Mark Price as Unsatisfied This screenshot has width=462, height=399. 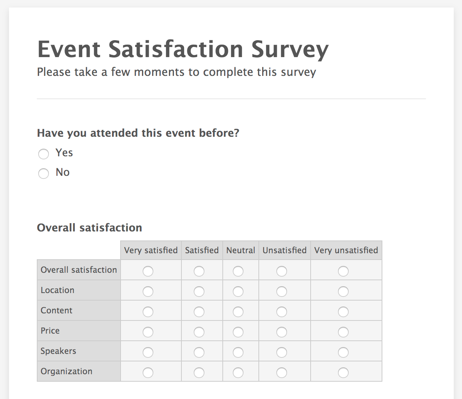coord(282,332)
